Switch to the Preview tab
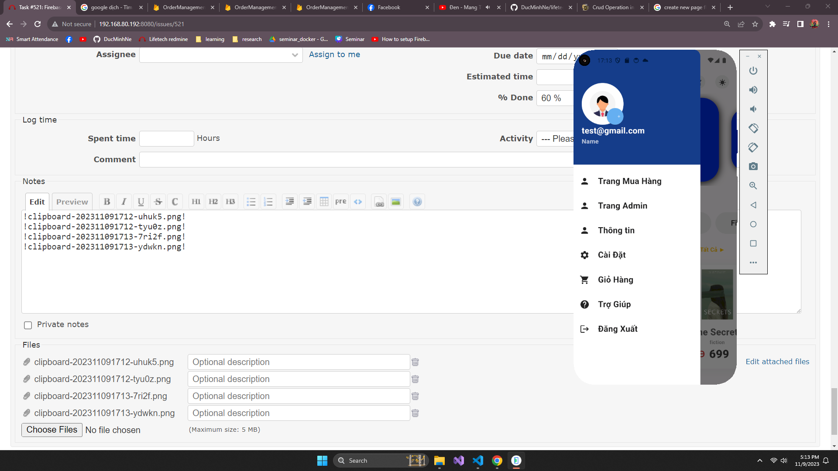This screenshot has width=838, height=471. pos(72,201)
